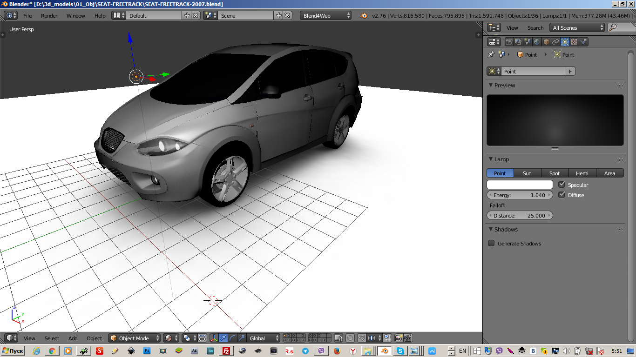Image resolution: width=636 pixels, height=357 pixels.
Task: Click the OpenGL render image camera icon
Action: pos(399,338)
